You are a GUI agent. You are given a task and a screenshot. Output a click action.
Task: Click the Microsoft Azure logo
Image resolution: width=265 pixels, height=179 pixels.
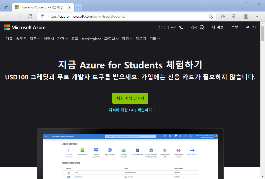coord(25,28)
